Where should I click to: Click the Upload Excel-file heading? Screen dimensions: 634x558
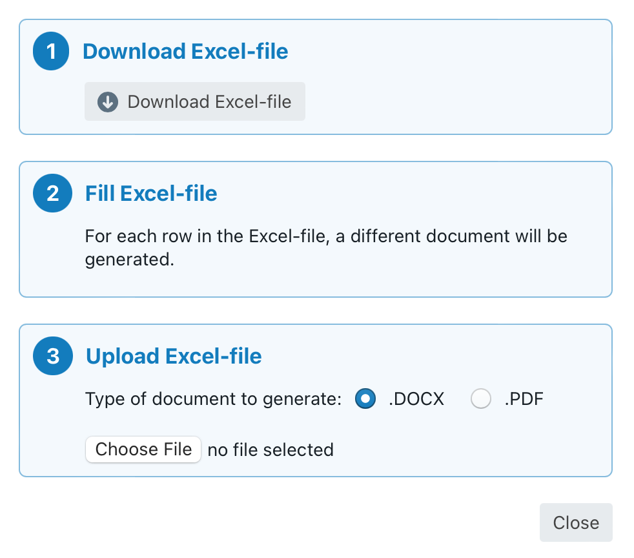(x=174, y=356)
